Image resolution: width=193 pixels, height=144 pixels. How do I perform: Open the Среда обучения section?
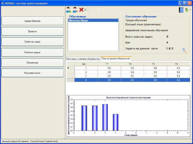pyautogui.click(x=32, y=21)
